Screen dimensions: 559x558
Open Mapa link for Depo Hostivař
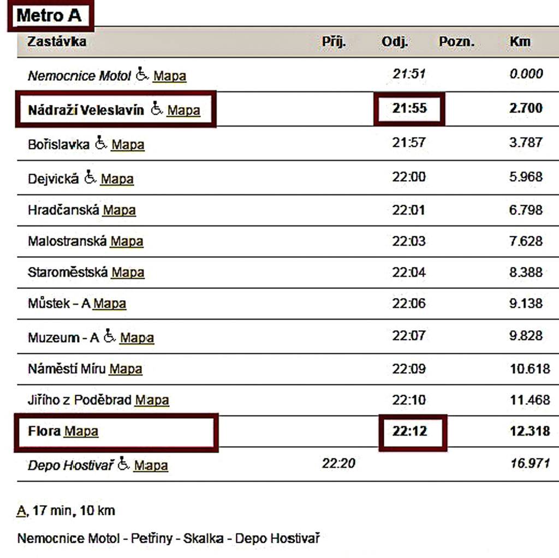pyautogui.click(x=151, y=466)
